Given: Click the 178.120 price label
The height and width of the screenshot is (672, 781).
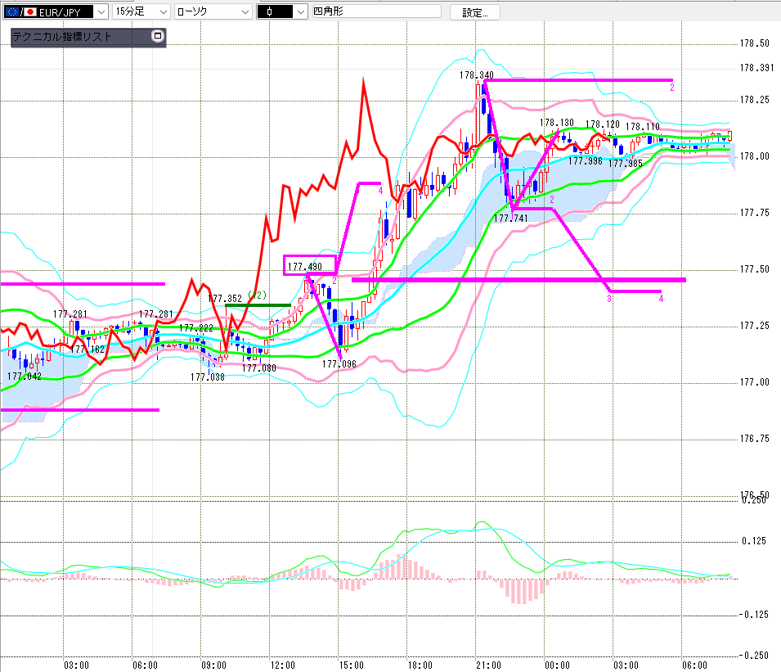Looking at the screenshot, I should (x=603, y=124).
